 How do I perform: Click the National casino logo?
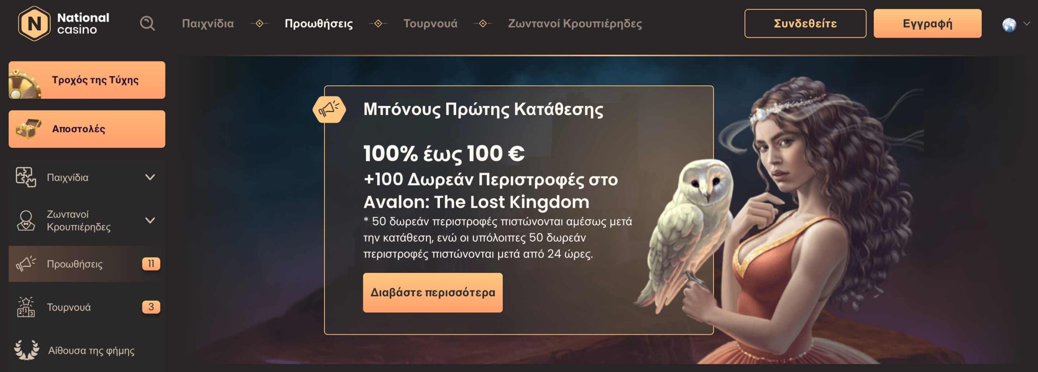point(64,23)
